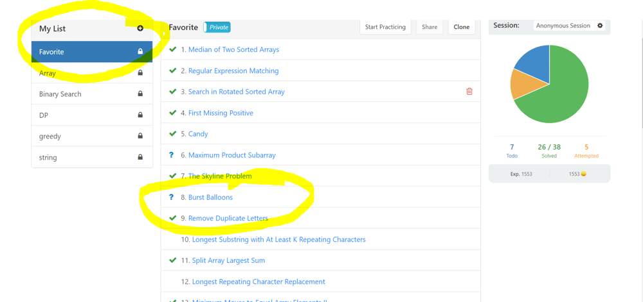Viewport: 643px width, 302px height.
Task: Share the Favorite list
Action: tap(430, 27)
